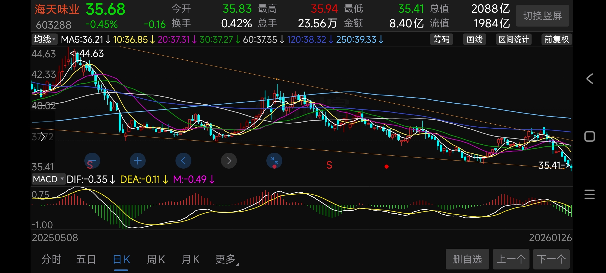Toggle the 筹码 chip distribution view
The height and width of the screenshot is (273, 606).
click(x=441, y=39)
